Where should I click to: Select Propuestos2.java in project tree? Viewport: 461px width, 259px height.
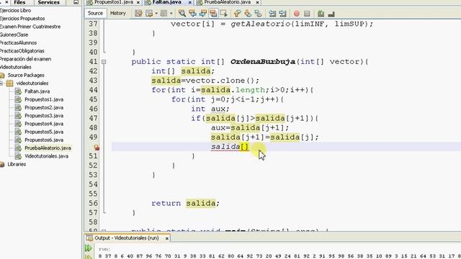[x=44, y=107]
